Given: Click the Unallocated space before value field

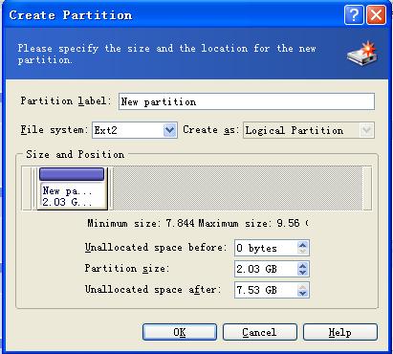Looking at the screenshot, I should click(x=266, y=248).
